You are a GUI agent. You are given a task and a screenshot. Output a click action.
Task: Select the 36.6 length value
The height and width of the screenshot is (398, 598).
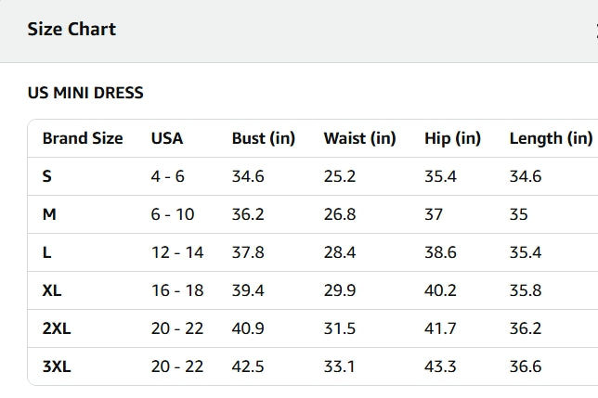[x=526, y=366]
